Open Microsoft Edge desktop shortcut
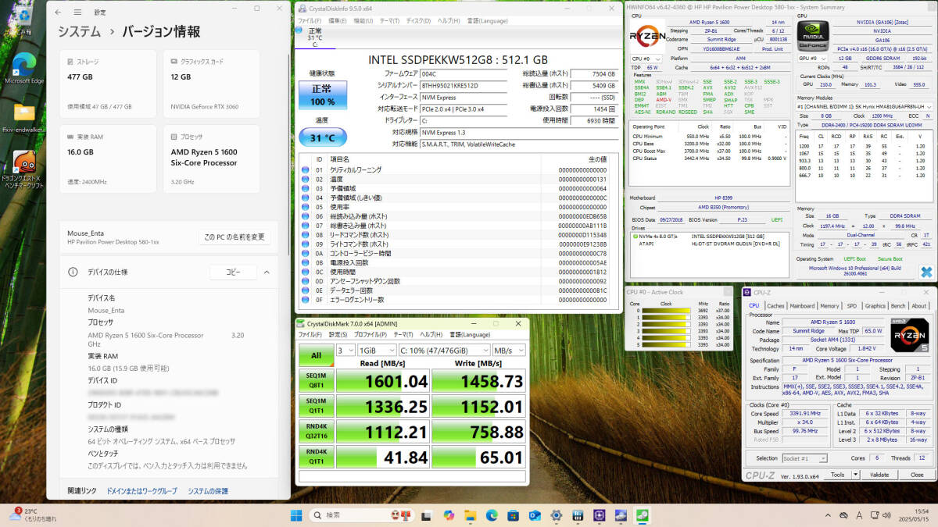 (23, 69)
